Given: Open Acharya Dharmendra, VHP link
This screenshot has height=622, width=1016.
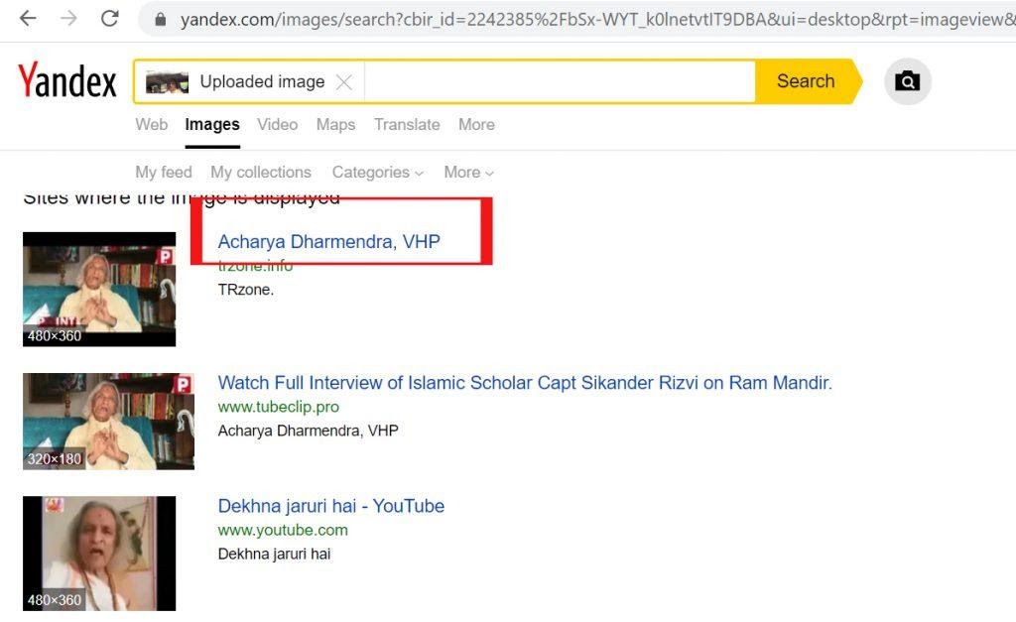Looking at the screenshot, I should click(x=329, y=242).
